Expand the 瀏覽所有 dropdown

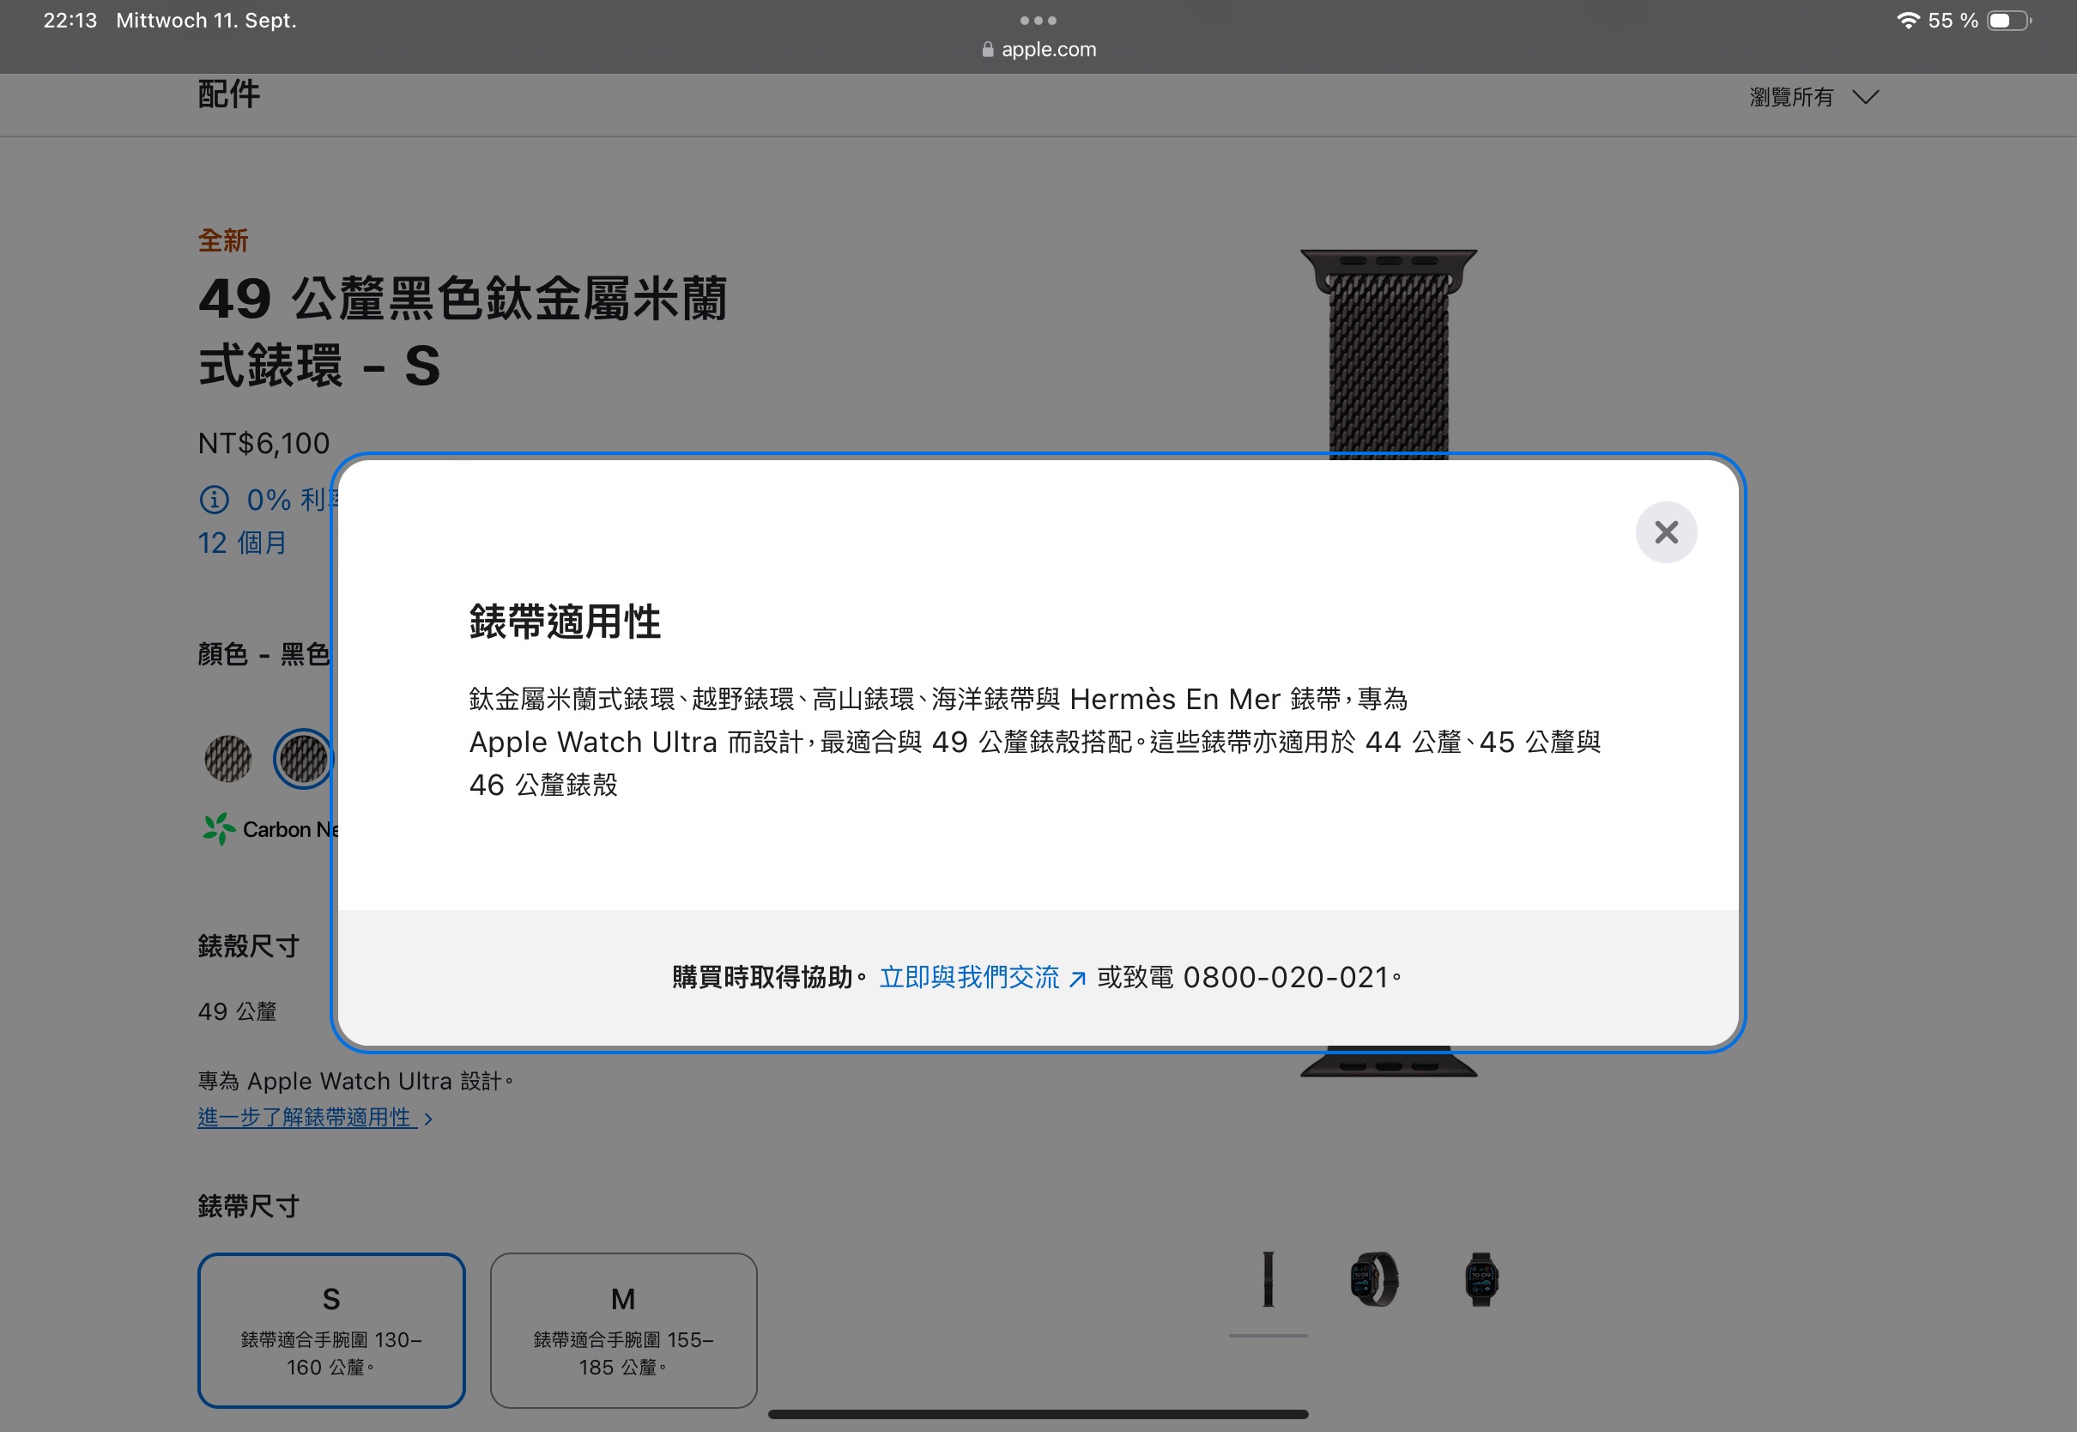(x=1814, y=97)
